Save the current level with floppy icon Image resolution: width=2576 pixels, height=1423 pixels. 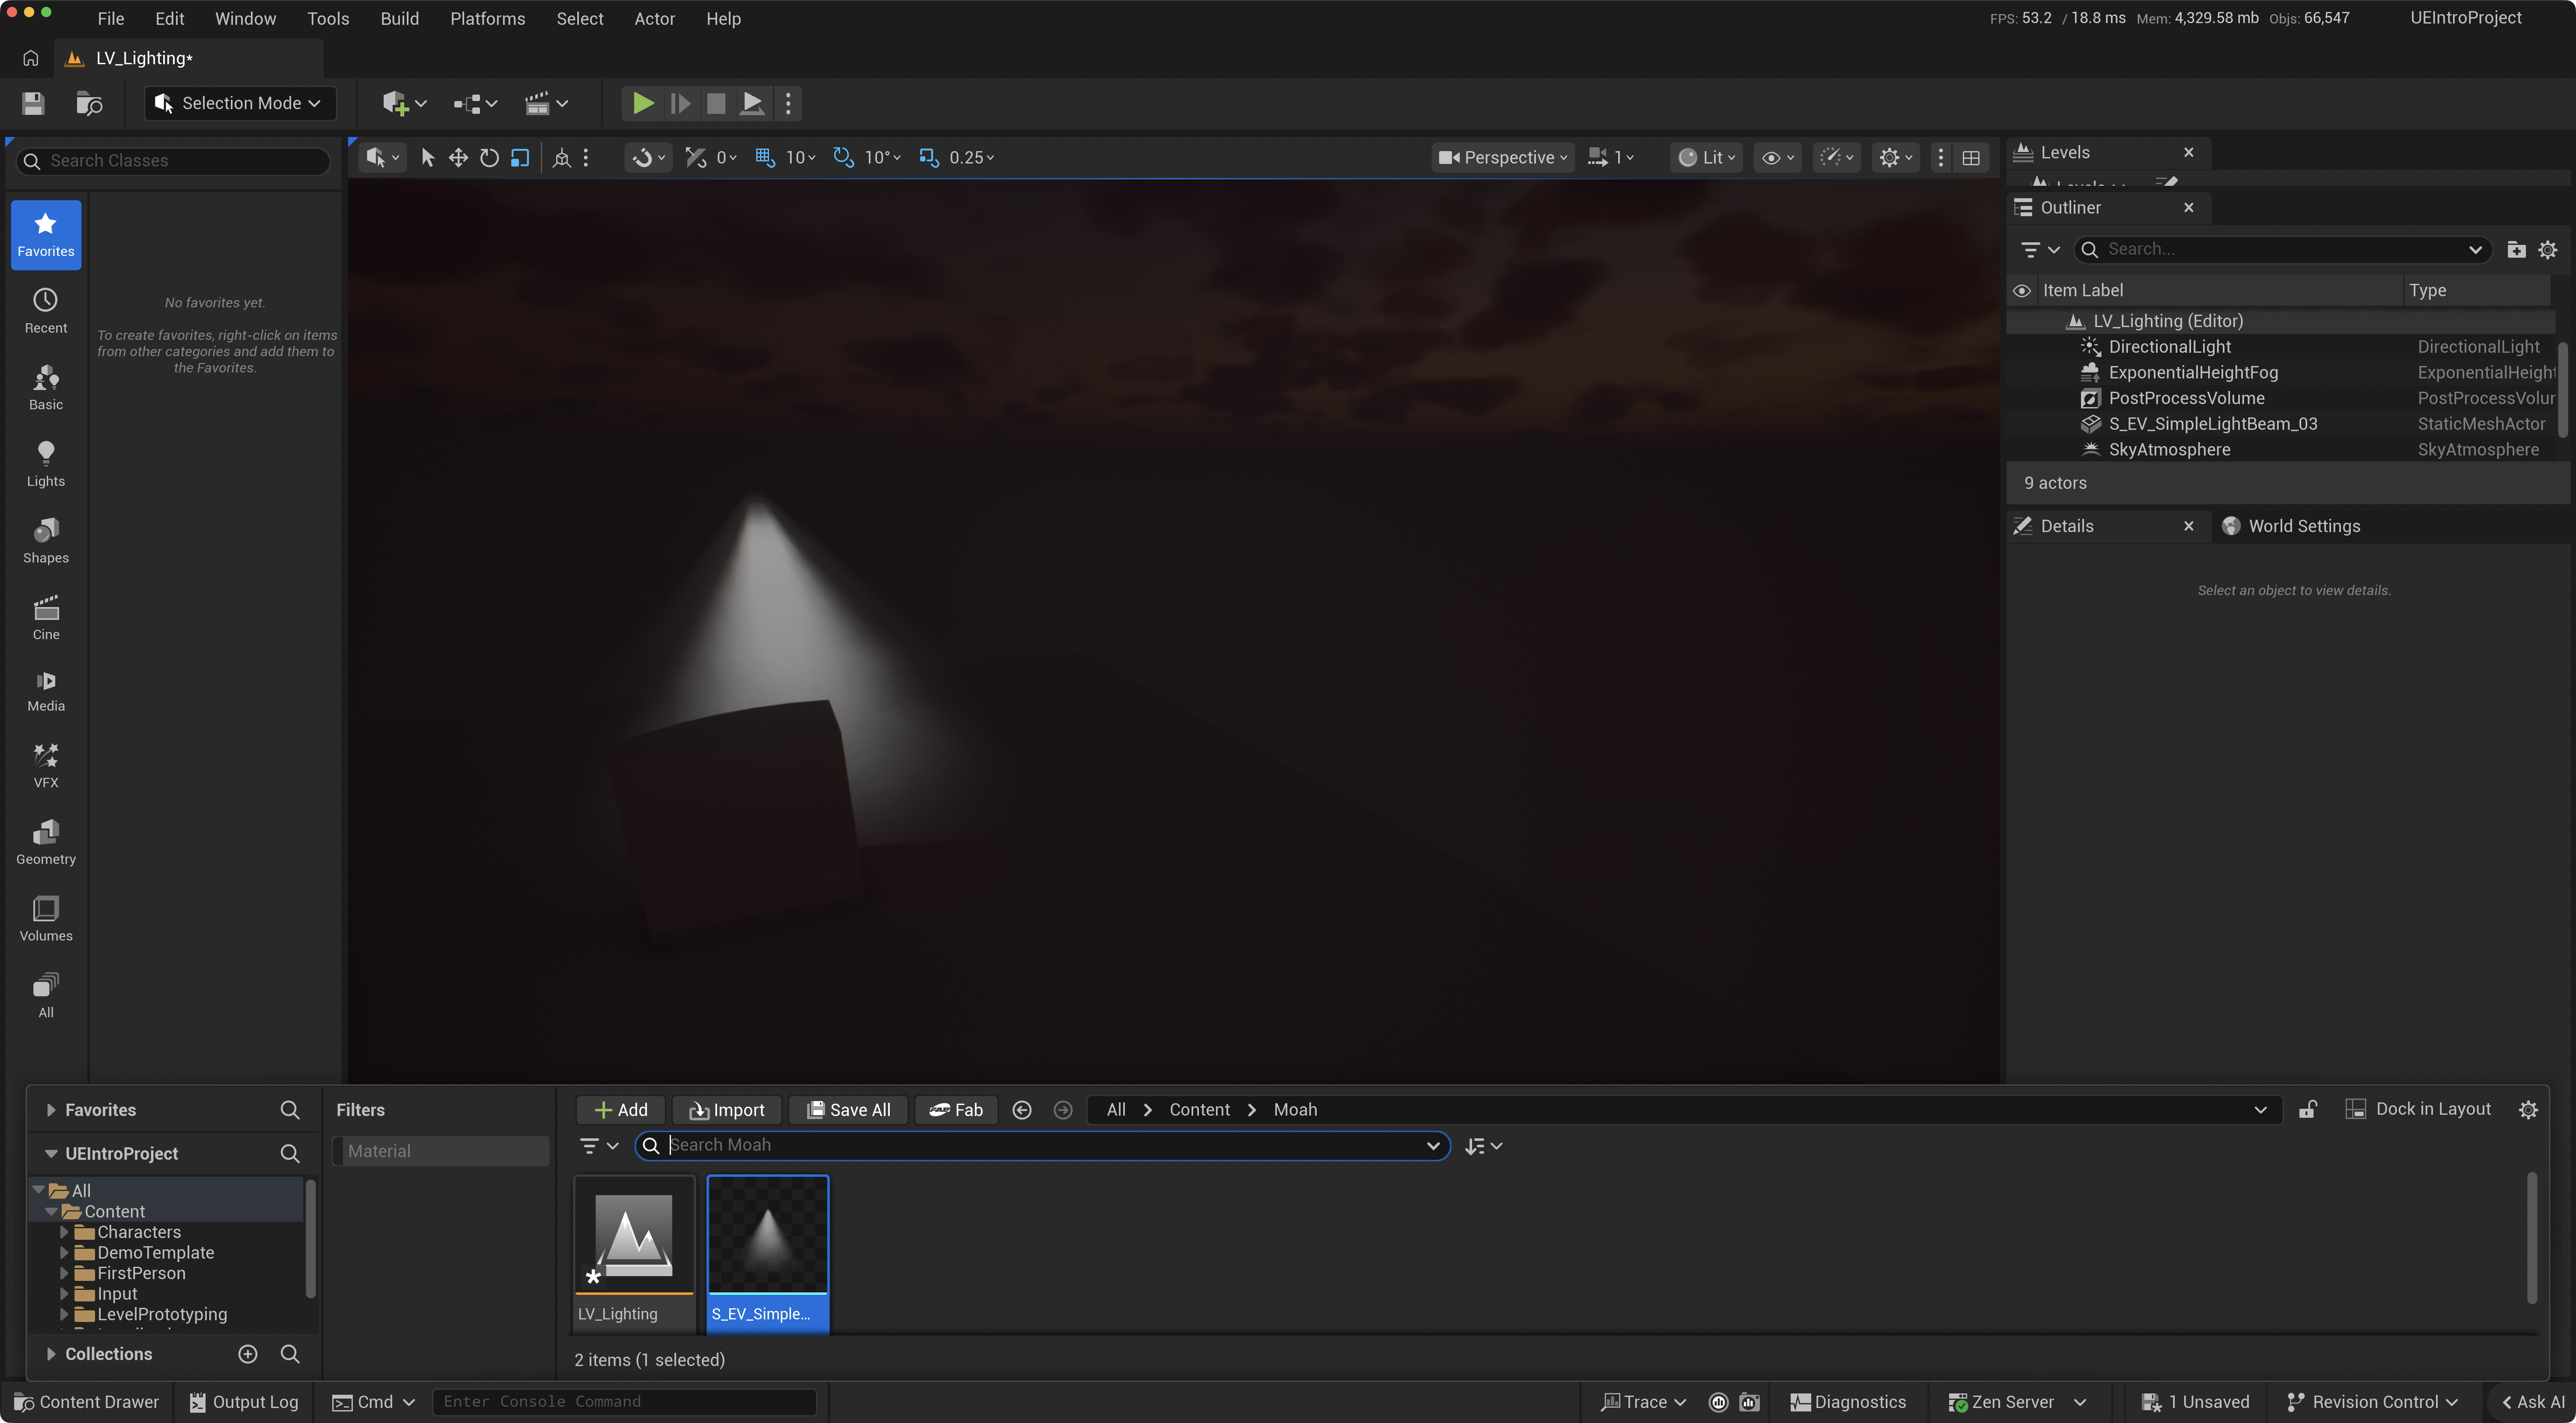pos(33,103)
